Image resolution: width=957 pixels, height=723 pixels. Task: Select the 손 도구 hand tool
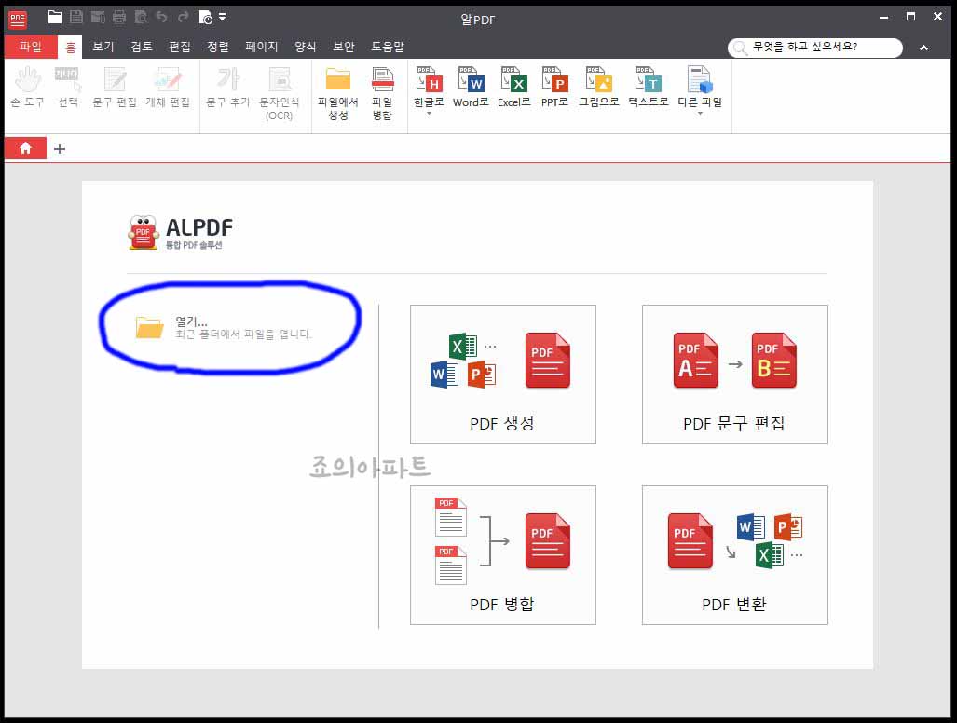tap(27, 88)
